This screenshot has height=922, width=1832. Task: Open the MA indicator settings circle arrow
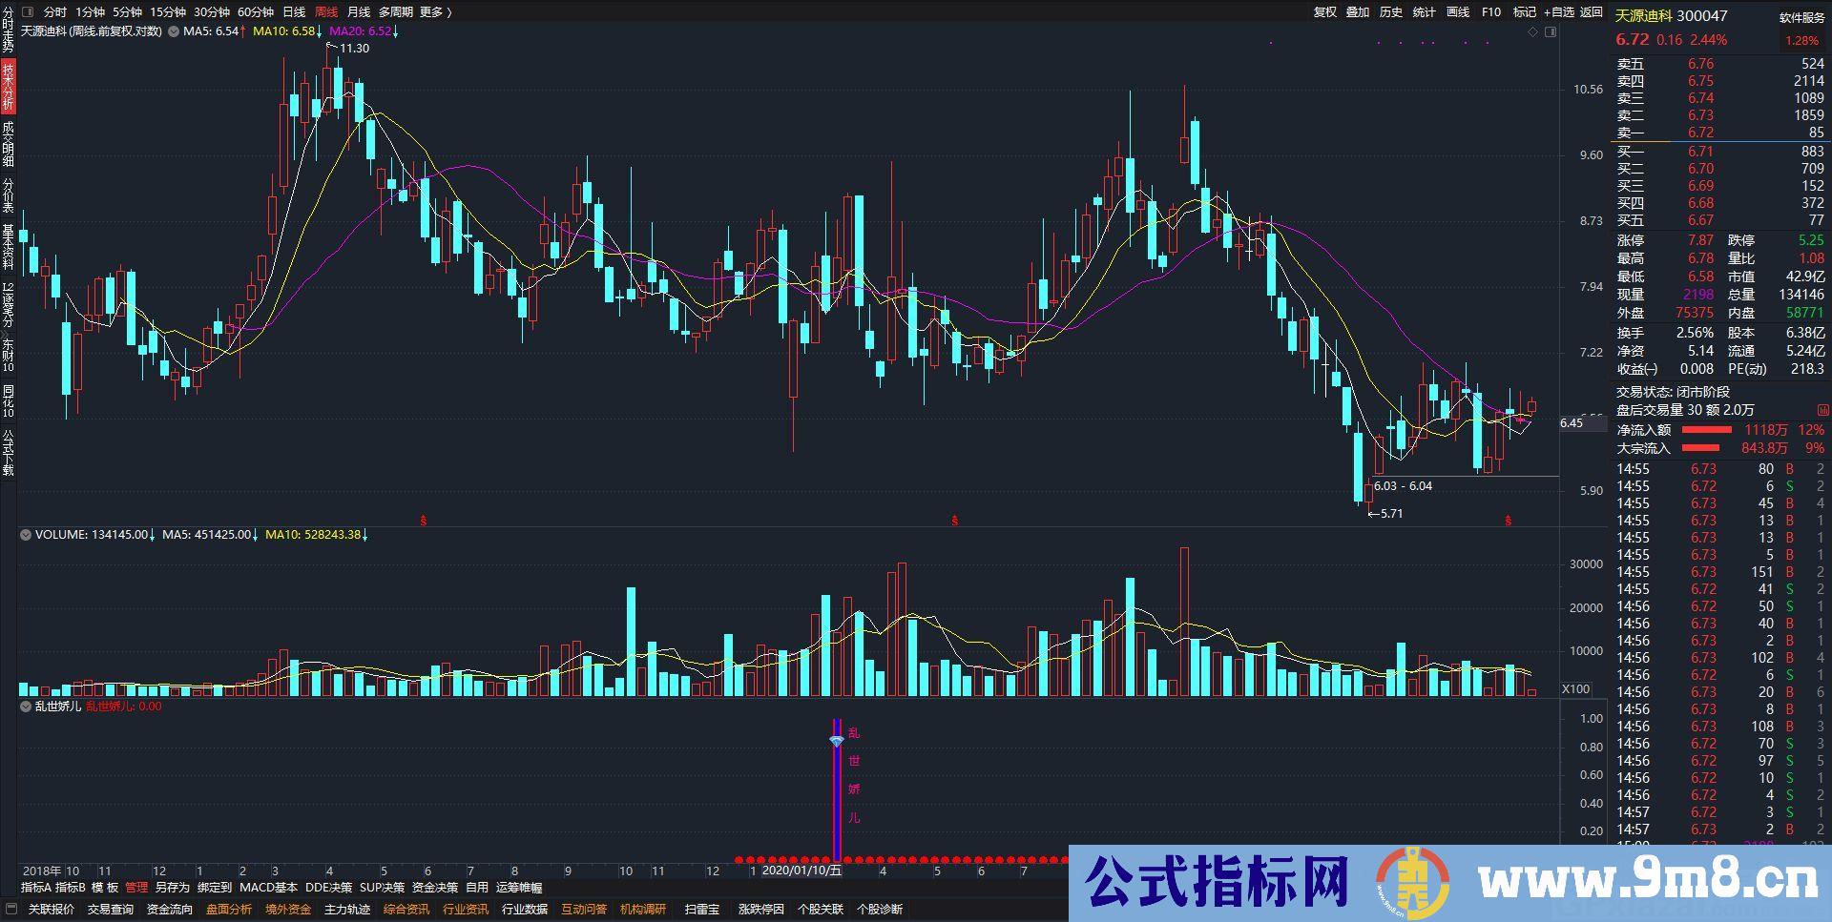[x=174, y=31]
